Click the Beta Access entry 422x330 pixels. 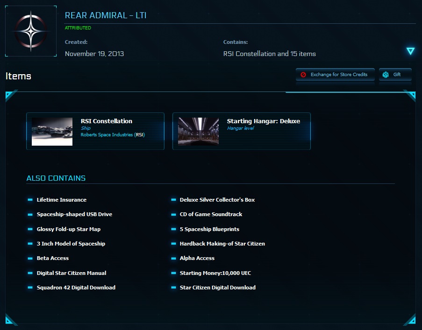tap(53, 258)
